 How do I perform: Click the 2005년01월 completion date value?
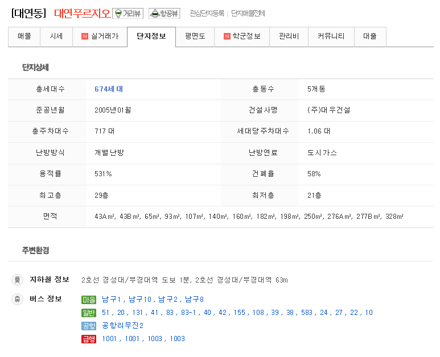113,110
